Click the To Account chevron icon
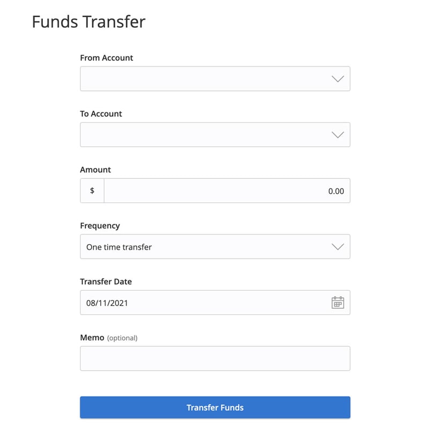429x438 pixels. tap(337, 134)
